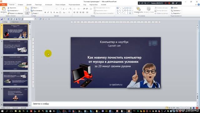The width and height of the screenshot is (200, 113).
Task: Open the orange Файл tab
Action: pos(3,5)
